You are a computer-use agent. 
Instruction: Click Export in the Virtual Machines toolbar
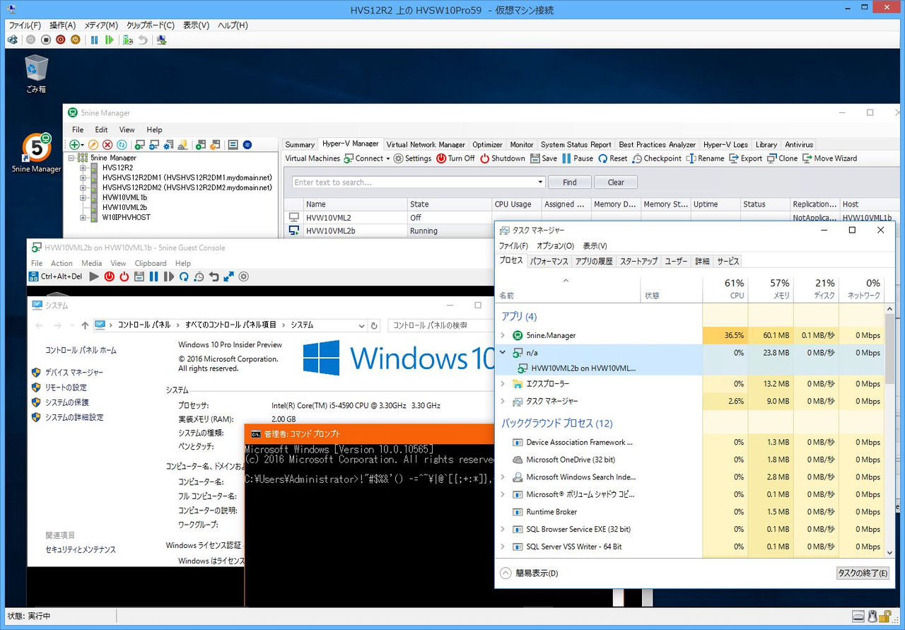pyautogui.click(x=746, y=158)
